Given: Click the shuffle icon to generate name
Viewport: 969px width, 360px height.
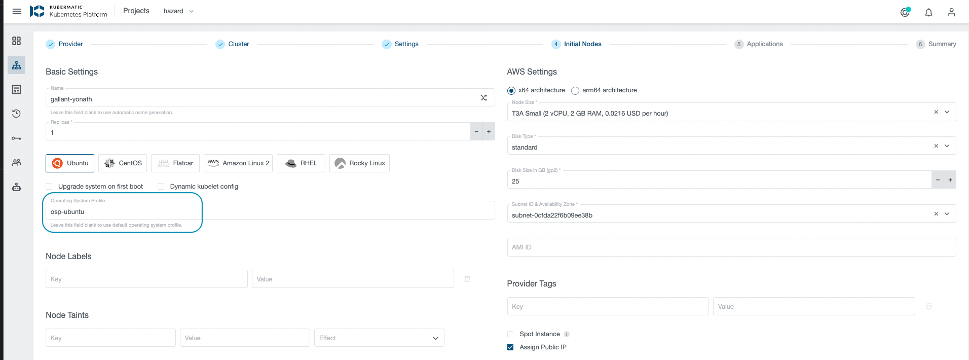Looking at the screenshot, I should [x=483, y=98].
